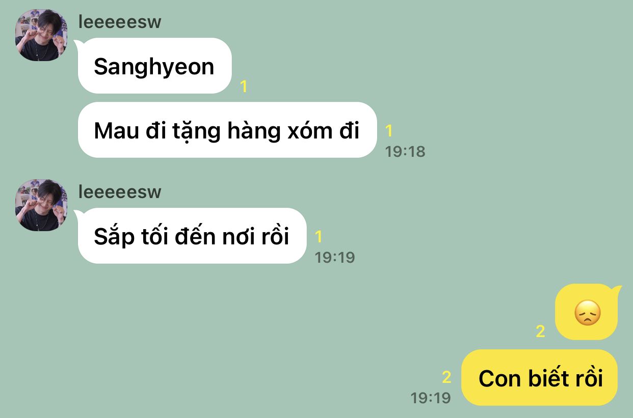Select the Sanghyeon message bubble
The width and height of the screenshot is (633, 418).
[x=154, y=66]
